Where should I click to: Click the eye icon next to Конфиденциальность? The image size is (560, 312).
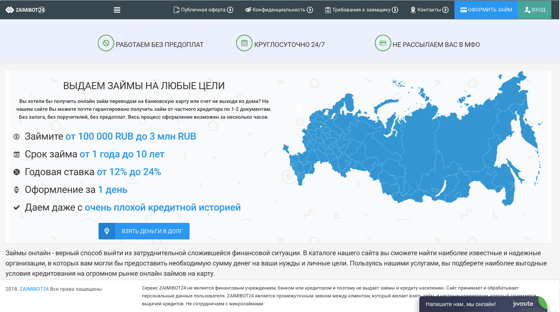249,9
